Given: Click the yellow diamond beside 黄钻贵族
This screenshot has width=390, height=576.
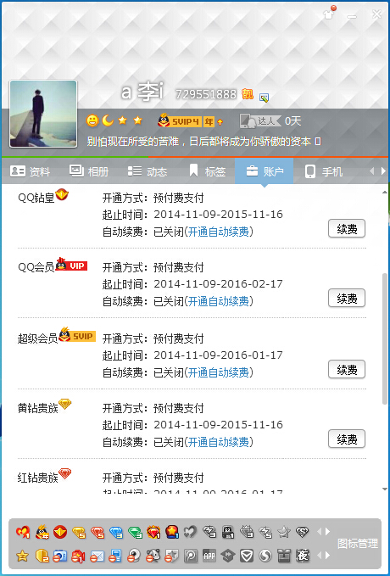Looking at the screenshot, I should 65,405.
